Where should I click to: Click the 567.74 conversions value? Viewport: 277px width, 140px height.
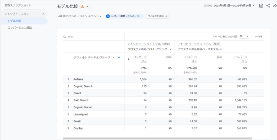tap(193, 86)
